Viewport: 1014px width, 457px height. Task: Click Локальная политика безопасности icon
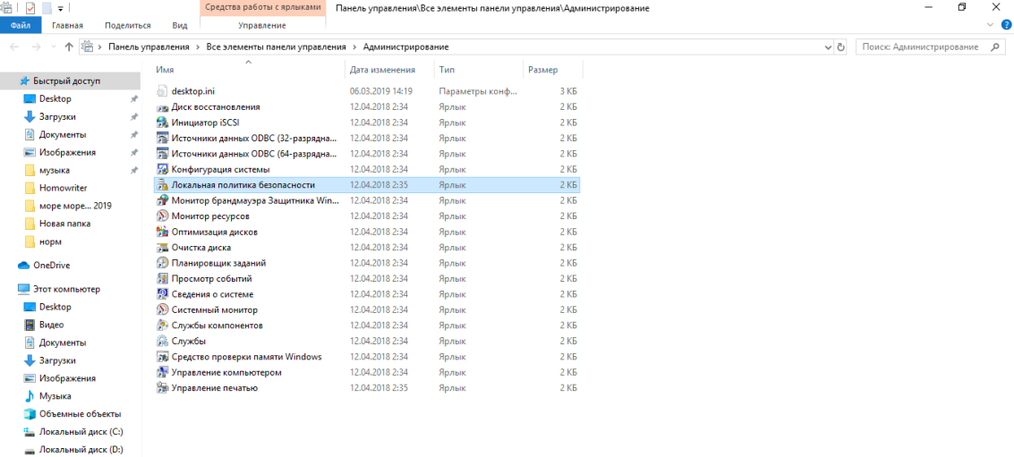(162, 185)
